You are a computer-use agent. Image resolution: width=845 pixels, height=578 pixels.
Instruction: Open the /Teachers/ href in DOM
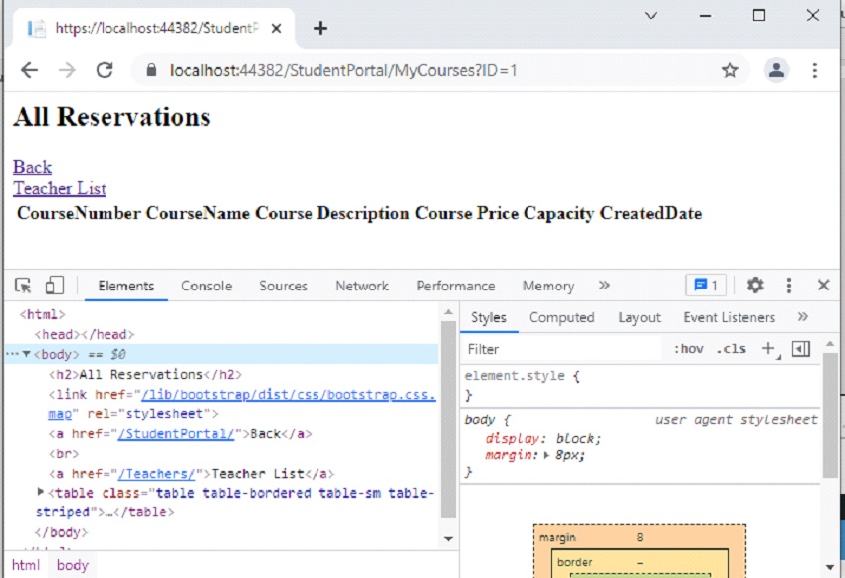[156, 474]
